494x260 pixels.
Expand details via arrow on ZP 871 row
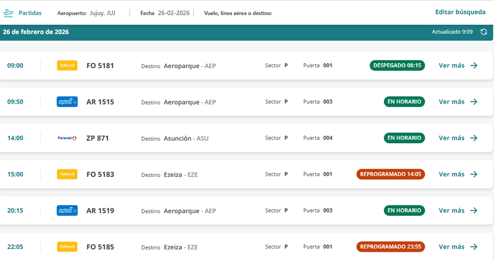click(473, 138)
